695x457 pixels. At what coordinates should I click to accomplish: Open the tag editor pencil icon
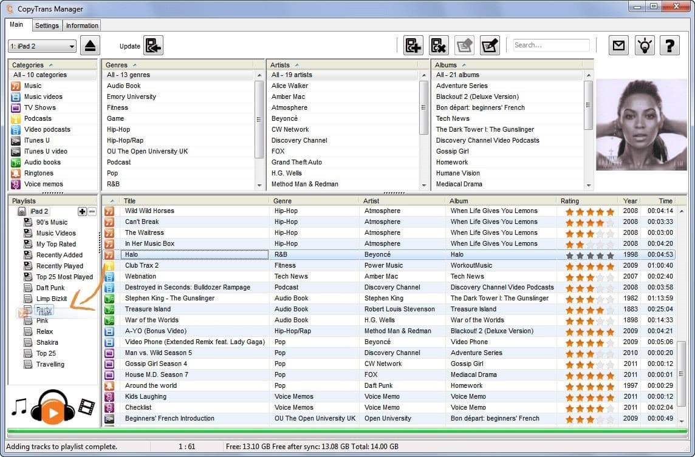(490, 46)
